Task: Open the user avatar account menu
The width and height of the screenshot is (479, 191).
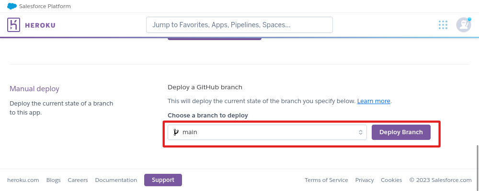Action: point(463,25)
